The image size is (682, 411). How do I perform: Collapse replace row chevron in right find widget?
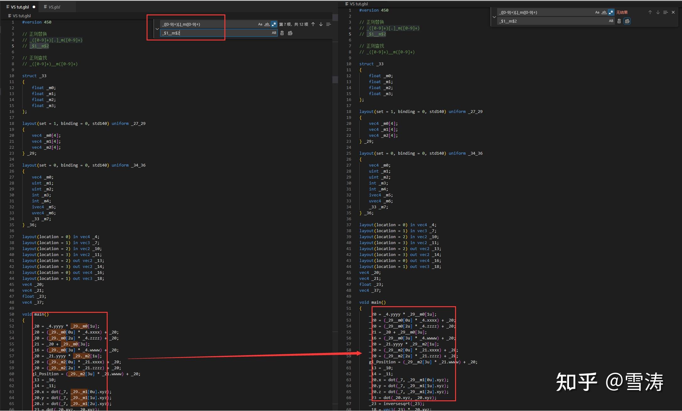494,17
